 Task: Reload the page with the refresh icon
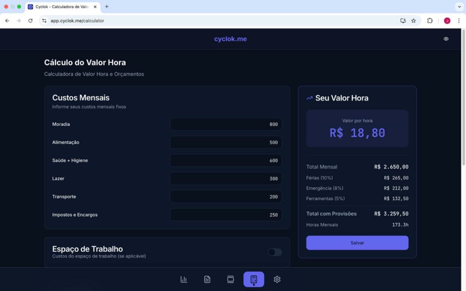pos(30,20)
